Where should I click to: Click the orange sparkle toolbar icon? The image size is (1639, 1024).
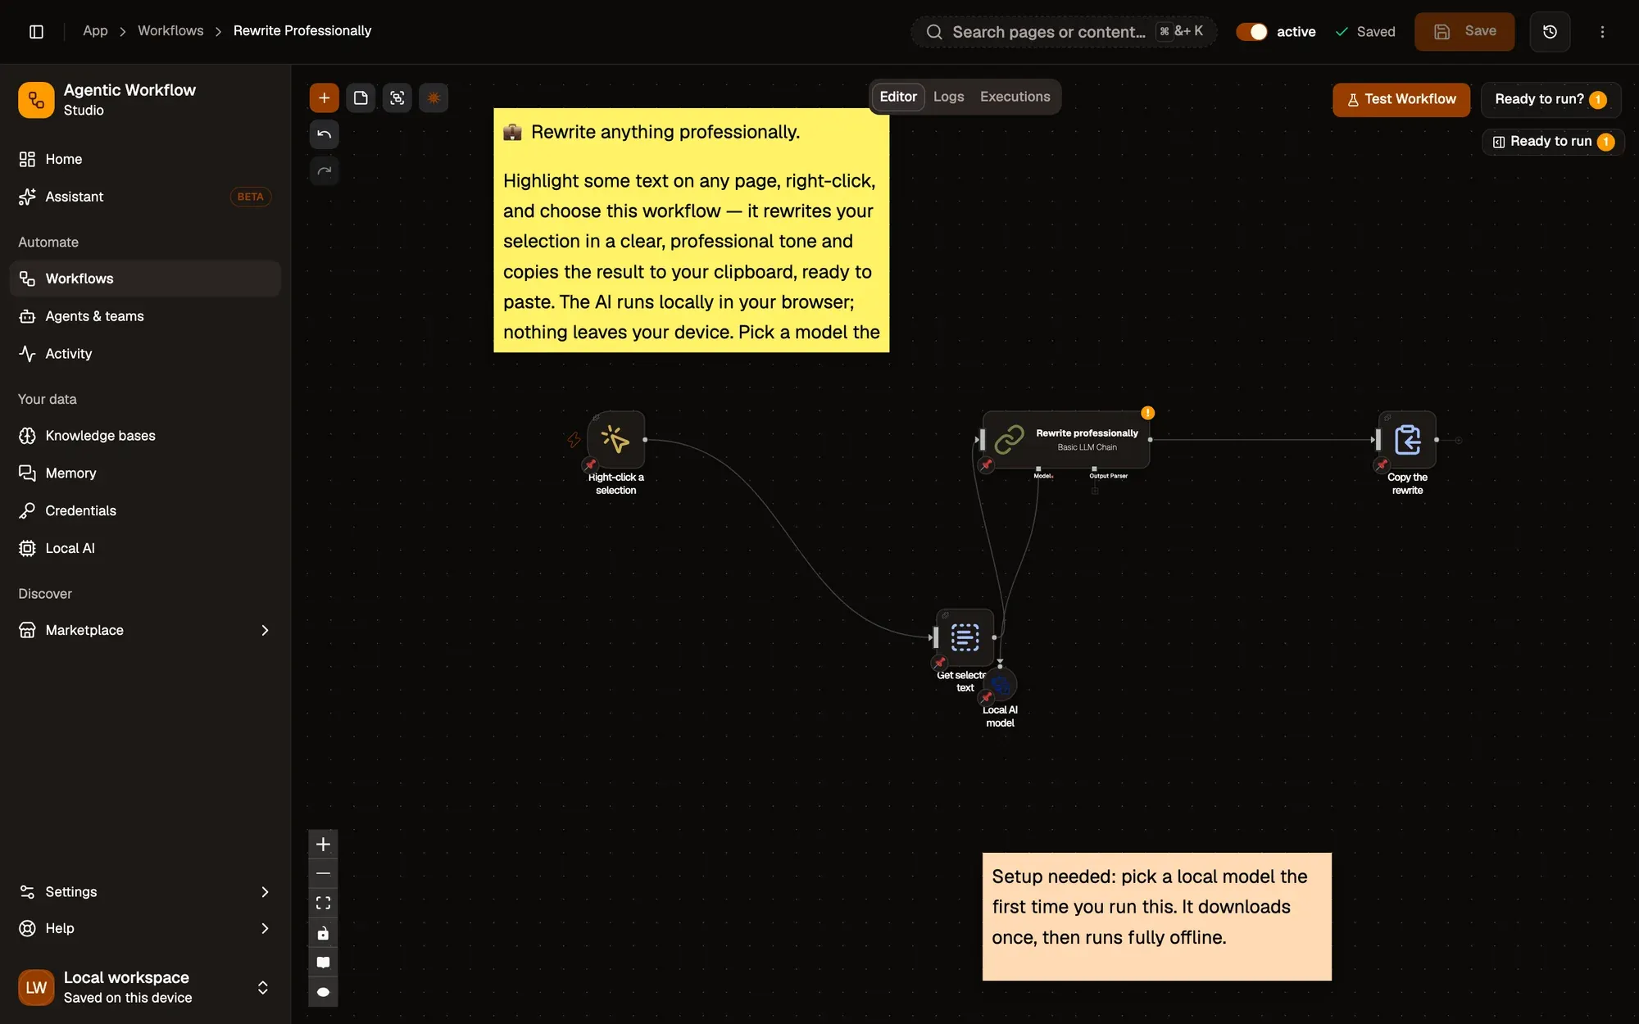point(434,98)
